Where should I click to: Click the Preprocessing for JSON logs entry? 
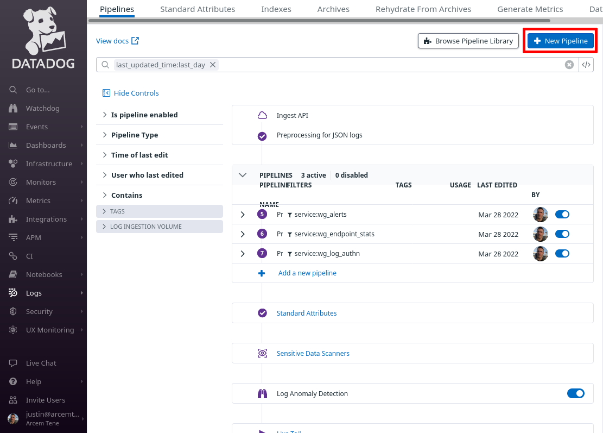(319, 135)
